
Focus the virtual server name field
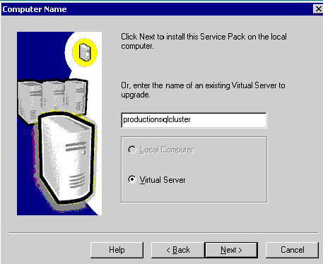[x=194, y=120]
